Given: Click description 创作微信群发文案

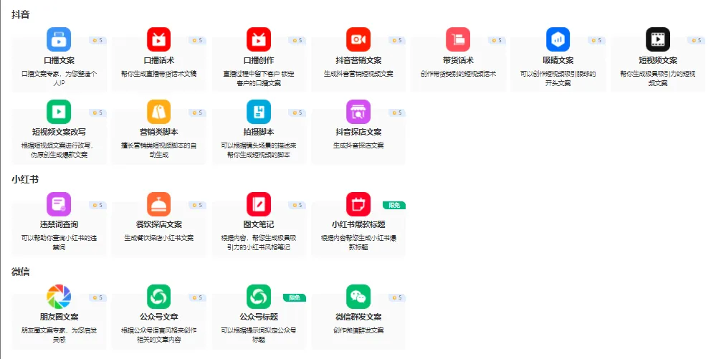Looking at the screenshot, I should pos(358,330).
